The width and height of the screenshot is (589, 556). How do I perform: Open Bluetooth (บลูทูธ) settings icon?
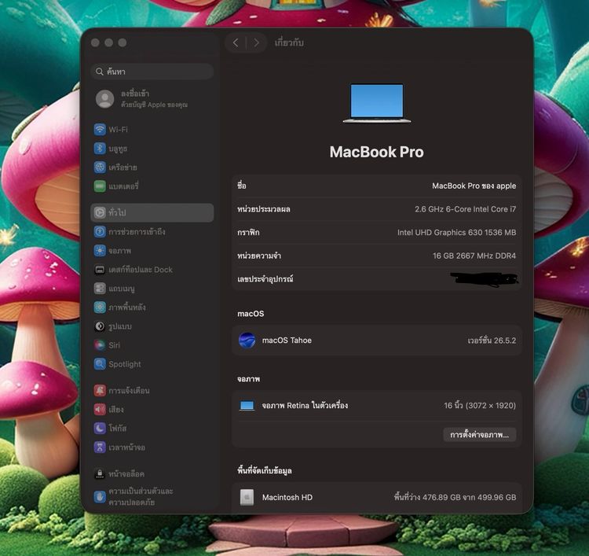(x=100, y=148)
